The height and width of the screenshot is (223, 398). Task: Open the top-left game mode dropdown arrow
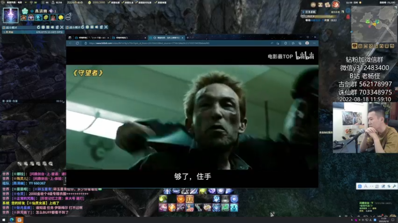[26, 2]
